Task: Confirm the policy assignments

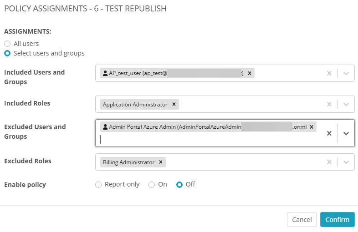Action: (337, 219)
